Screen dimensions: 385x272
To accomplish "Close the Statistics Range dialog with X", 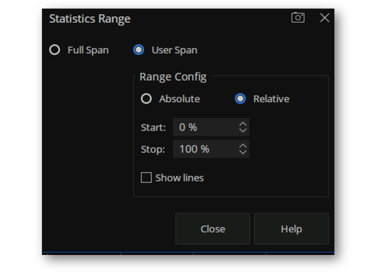I will pyautogui.click(x=324, y=18).
